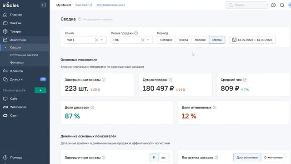Add a sales channel with the green plus button
291x164 pixels.
pyautogui.click(x=40, y=90)
